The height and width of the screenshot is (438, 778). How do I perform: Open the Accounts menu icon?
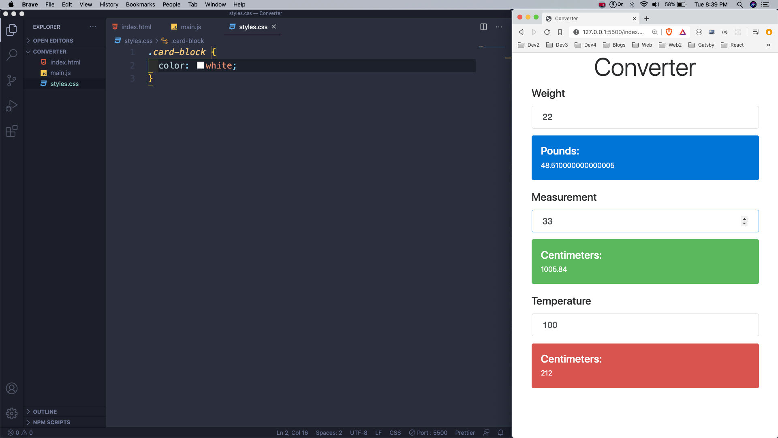pyautogui.click(x=12, y=389)
